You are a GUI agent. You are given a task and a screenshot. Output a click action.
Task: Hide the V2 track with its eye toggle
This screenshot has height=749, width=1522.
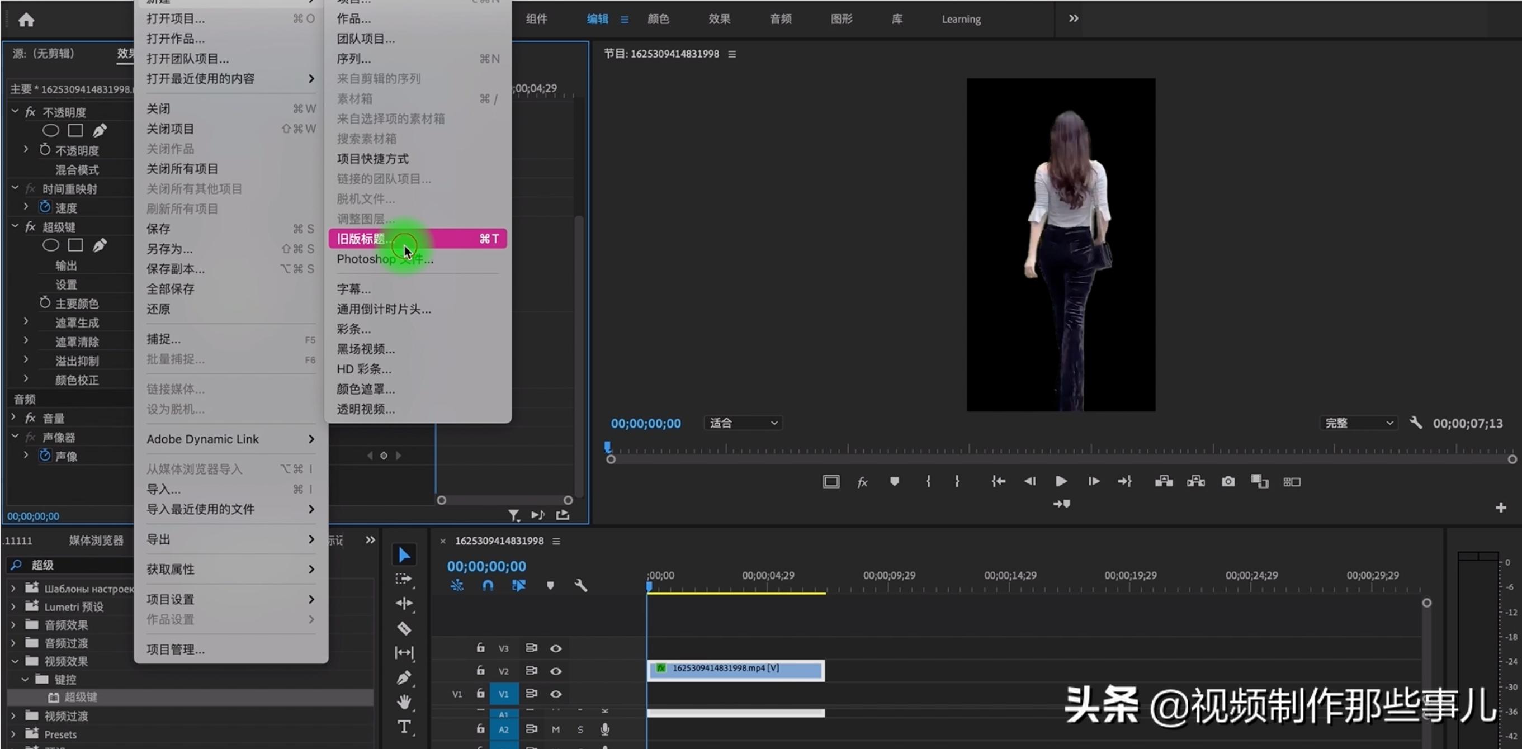556,671
